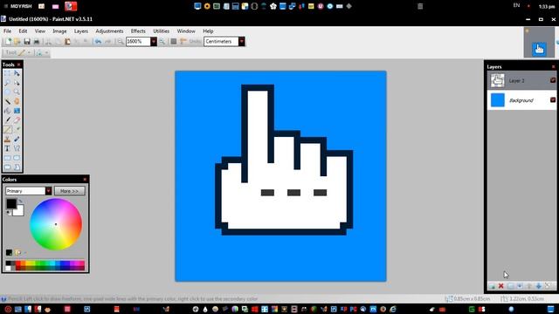Viewport: 559px width, 314px height.
Task: Select the Magic Wand tool
Action: (x=7, y=101)
